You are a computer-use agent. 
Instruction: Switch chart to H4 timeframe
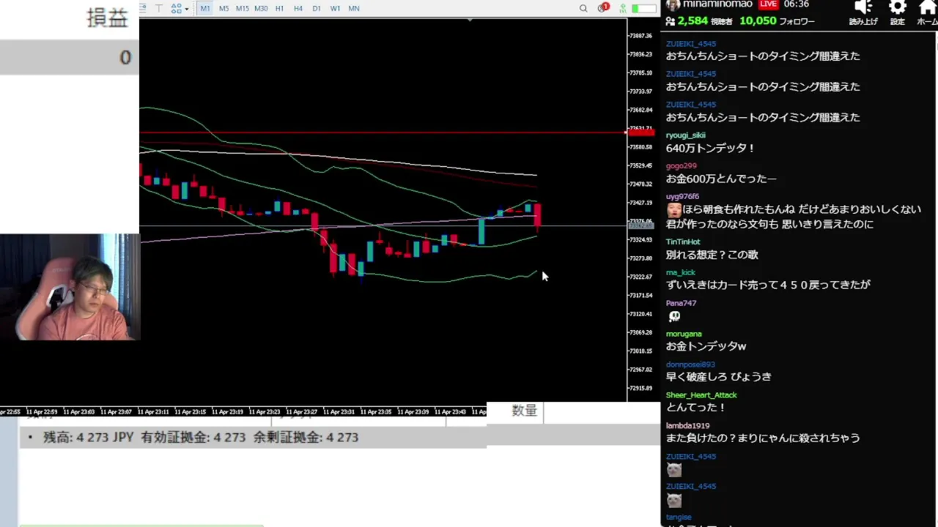pos(298,8)
